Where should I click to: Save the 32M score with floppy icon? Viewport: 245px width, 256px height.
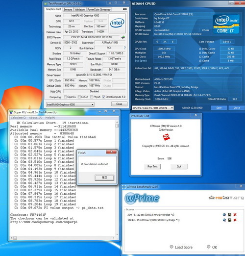pos(229,215)
